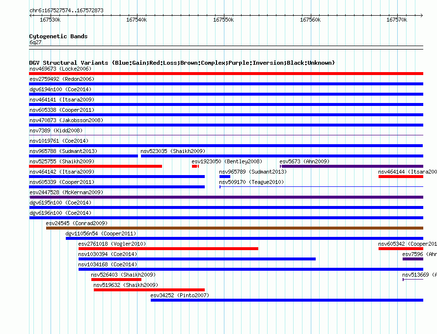Click the red bar under nsv526403
The width and height of the screenshot is (437, 334).
tap(116, 280)
